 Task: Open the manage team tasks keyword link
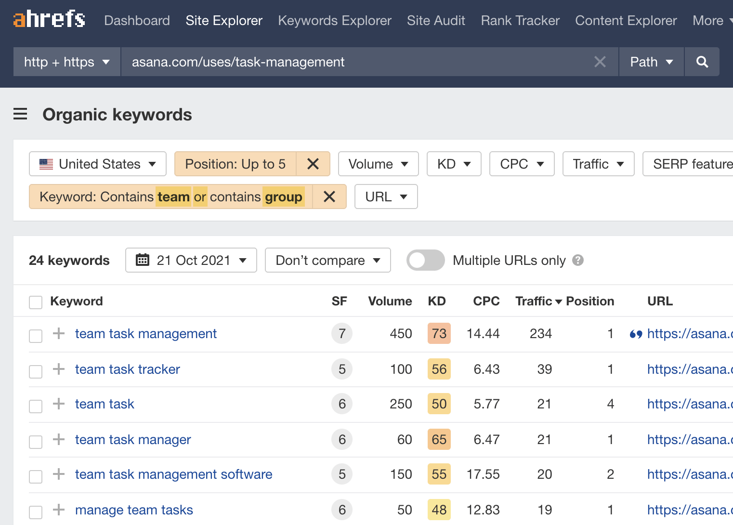coord(133,510)
